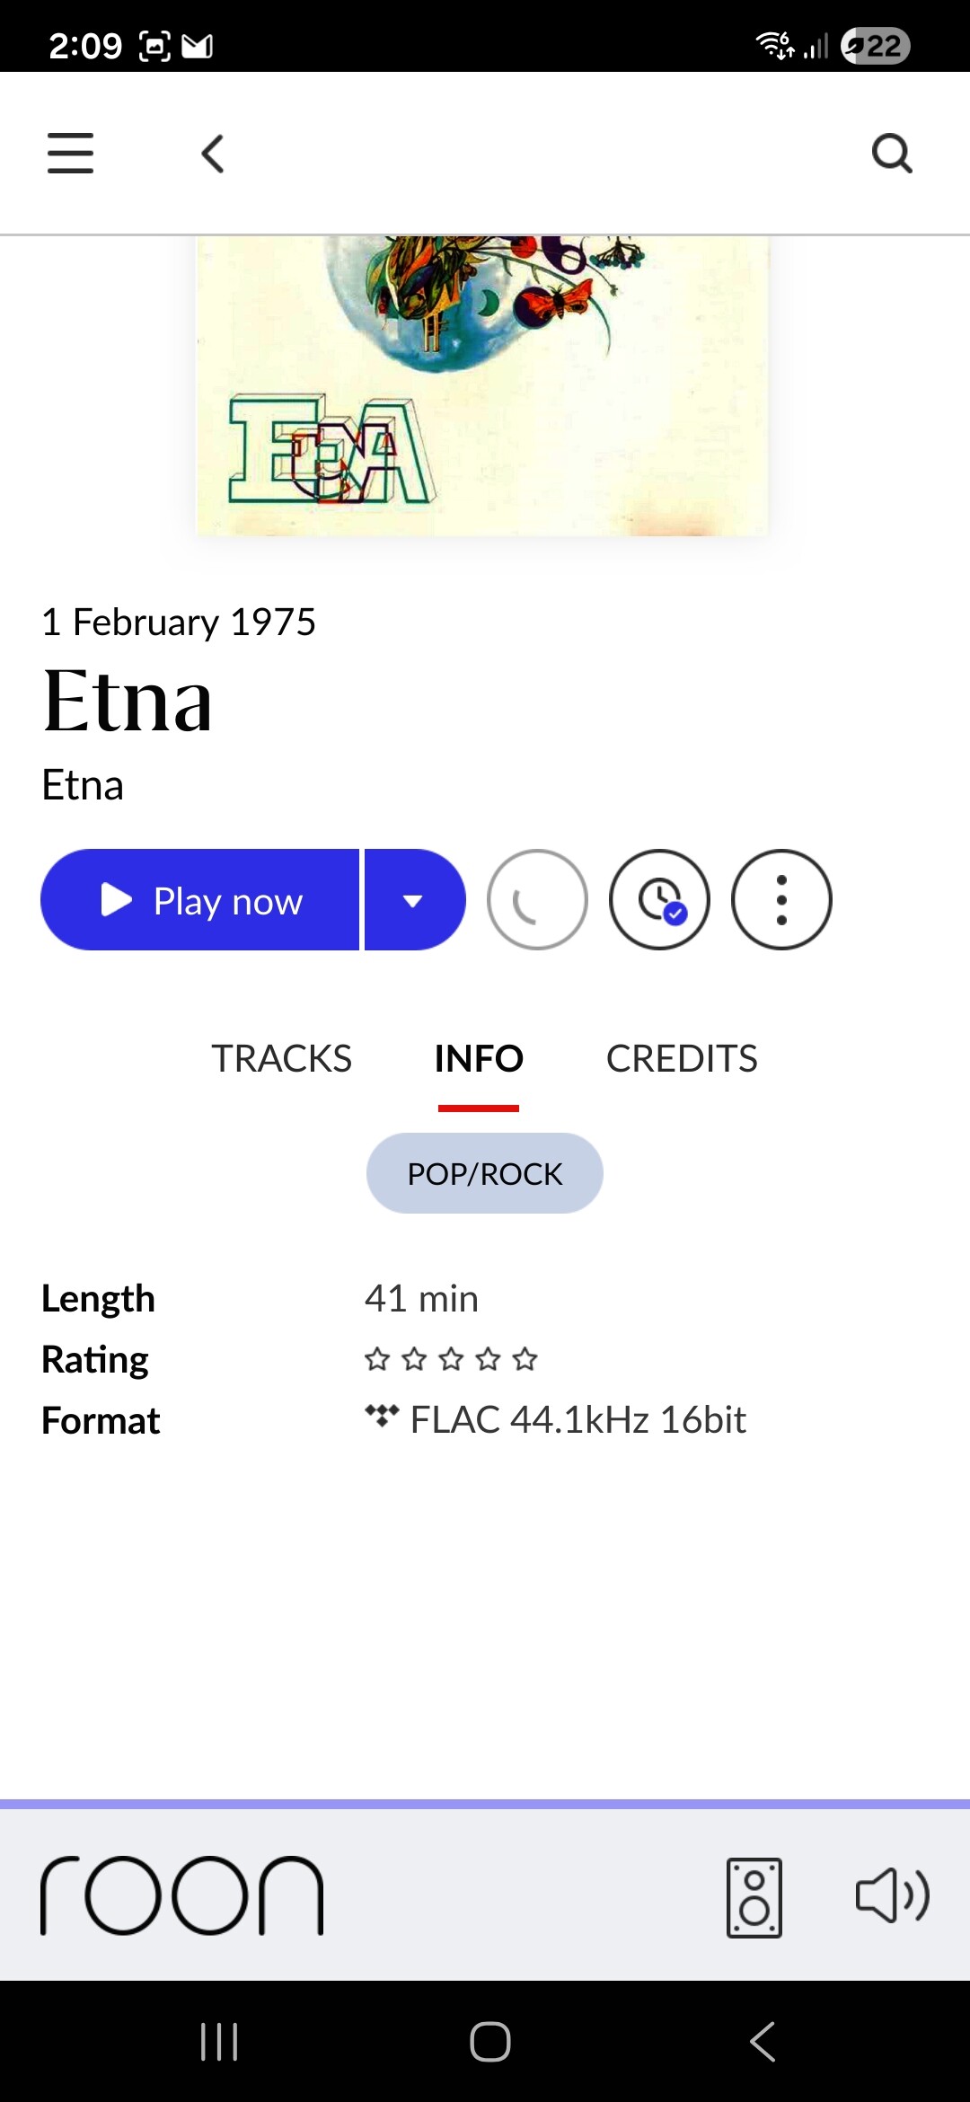Open the three-dot more options menu
The height and width of the screenshot is (2102, 970).
tap(781, 899)
